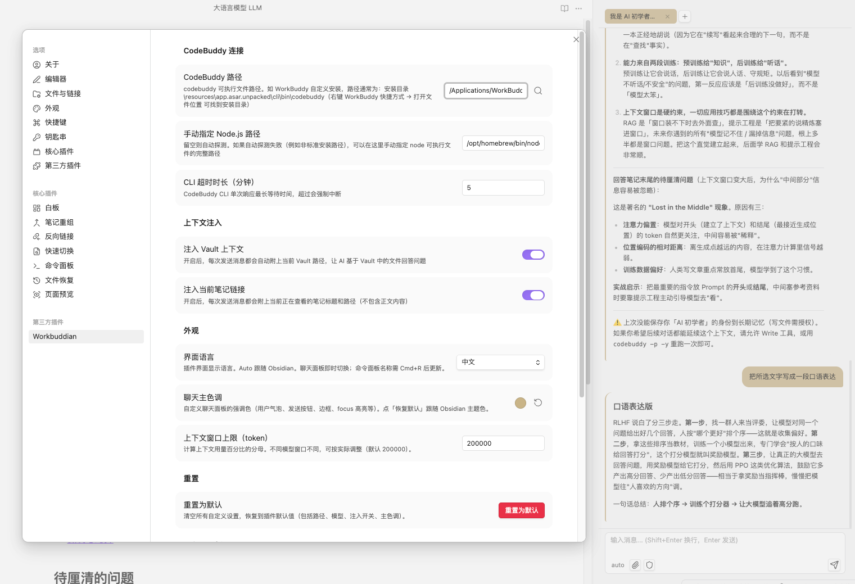
Task: Click the settings dialog vertical scrollbar
Action: click(582, 214)
